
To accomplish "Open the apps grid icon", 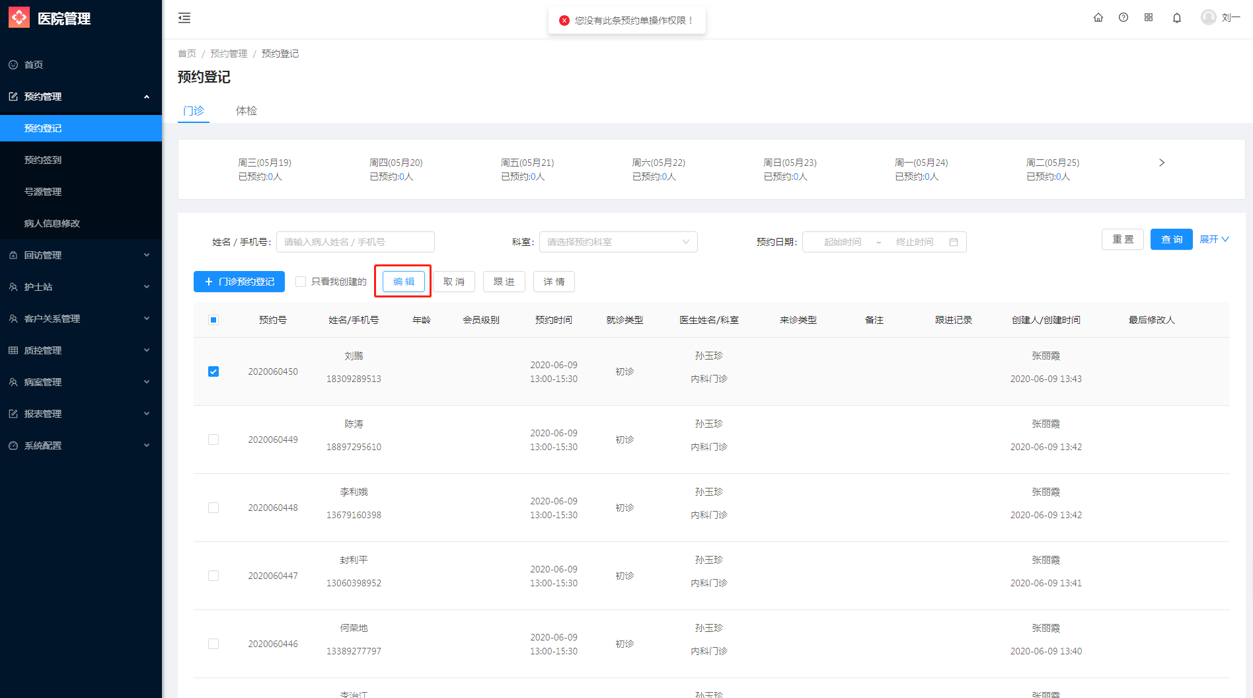I will [1149, 18].
